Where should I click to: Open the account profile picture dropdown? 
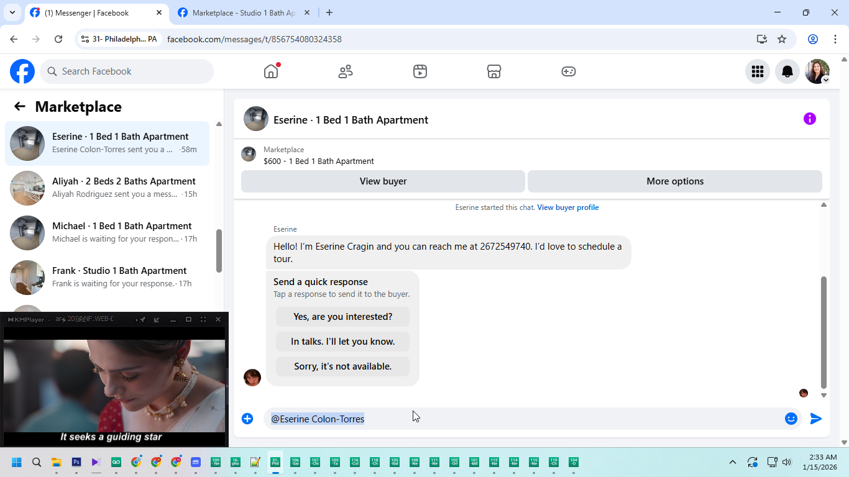tap(817, 71)
